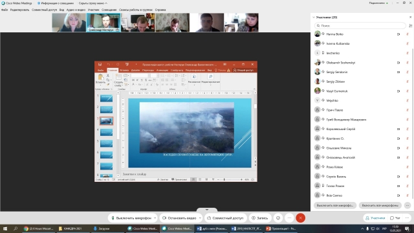Screen dimensions: 414x233
Task: Click Ivanna Kulbanska's avatar
Action: click(318, 43)
